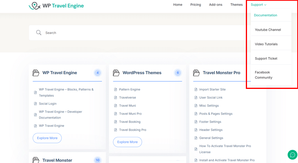Click the document icon beside Misc Settings

point(196,106)
